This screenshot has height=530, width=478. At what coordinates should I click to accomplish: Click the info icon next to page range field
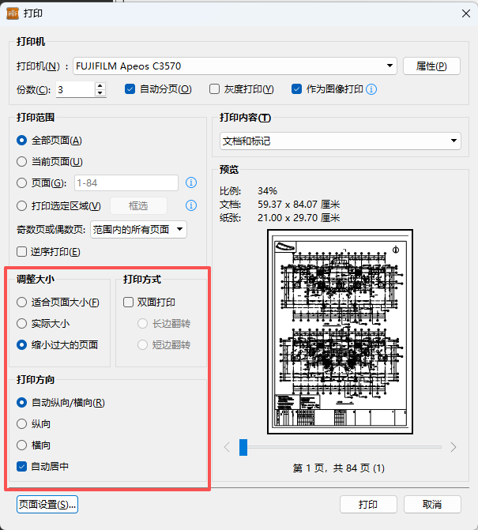(x=190, y=183)
